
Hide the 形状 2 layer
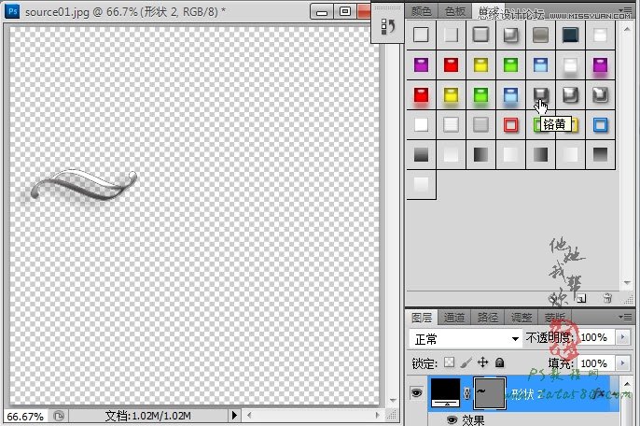pos(416,393)
